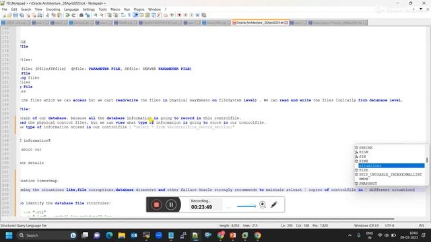Open the Encoding menu
Screen dimensions: 431x242
click(53, 9)
